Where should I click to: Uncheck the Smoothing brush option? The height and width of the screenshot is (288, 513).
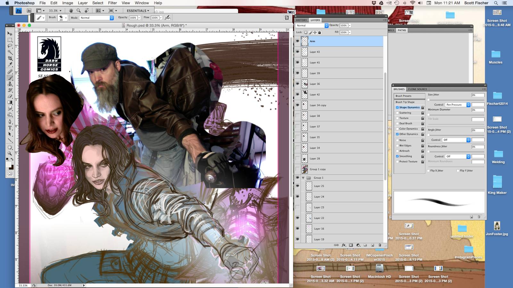[397, 156]
